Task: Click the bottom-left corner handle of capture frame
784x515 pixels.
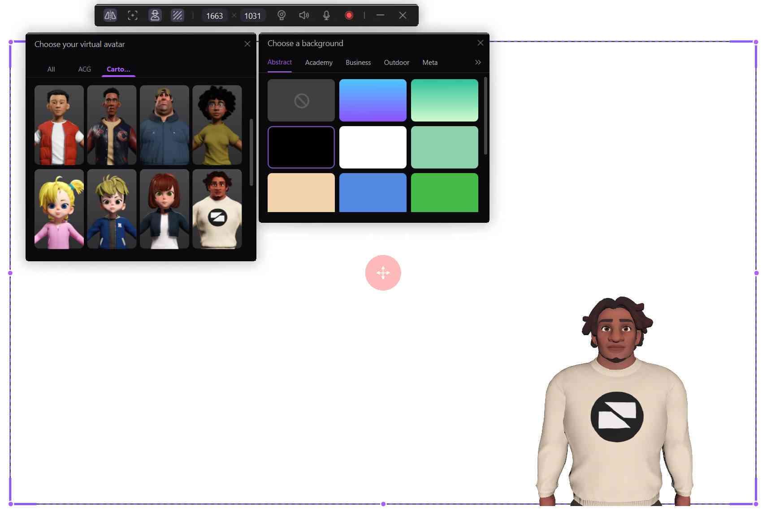Action: [x=10, y=504]
